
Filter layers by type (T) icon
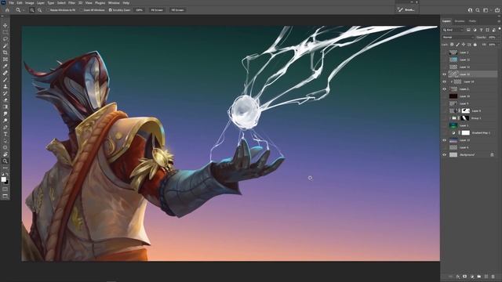(x=481, y=30)
